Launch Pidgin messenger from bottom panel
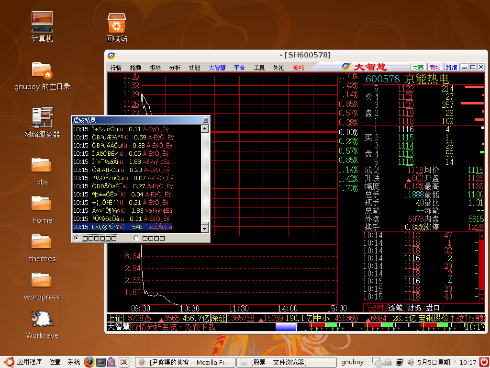The height and width of the screenshot is (368, 490). pos(111,362)
